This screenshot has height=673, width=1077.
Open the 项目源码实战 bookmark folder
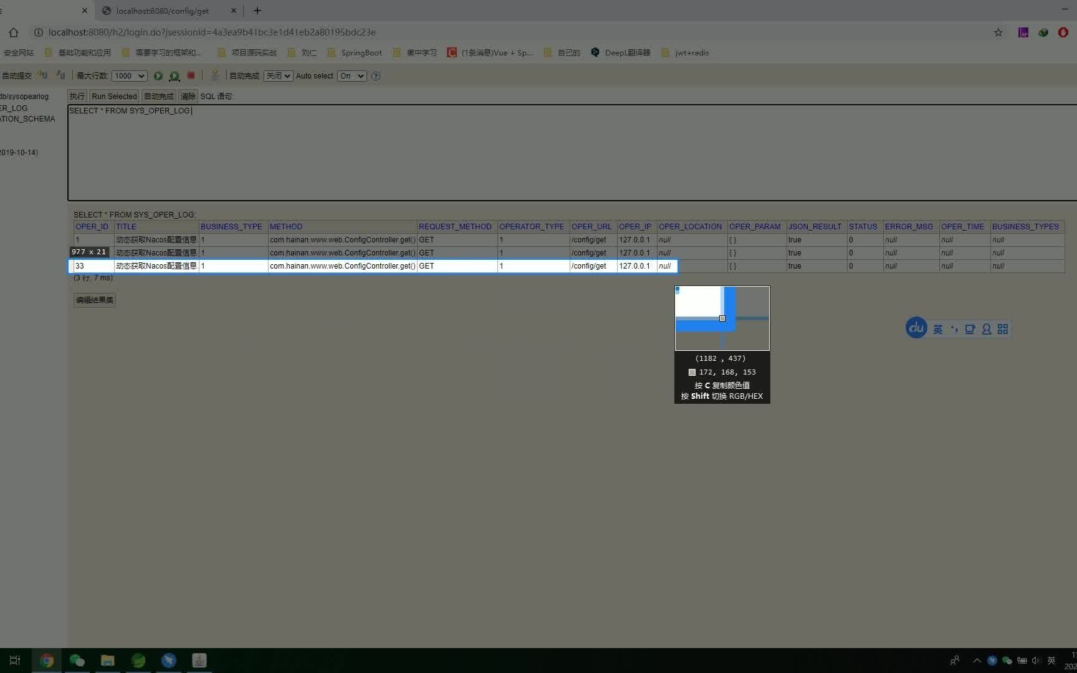click(247, 53)
